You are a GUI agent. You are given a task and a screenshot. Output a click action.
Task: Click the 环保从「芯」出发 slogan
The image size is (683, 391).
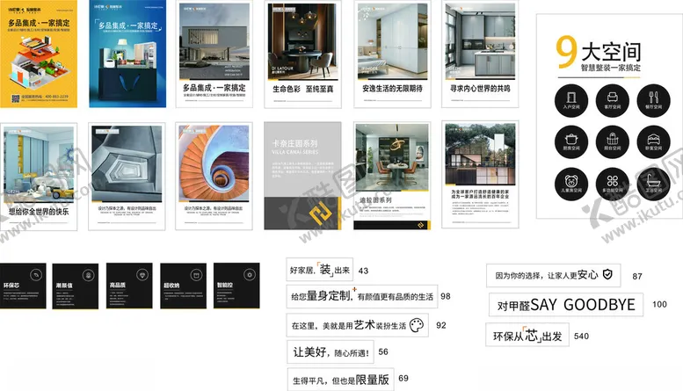[527, 335]
